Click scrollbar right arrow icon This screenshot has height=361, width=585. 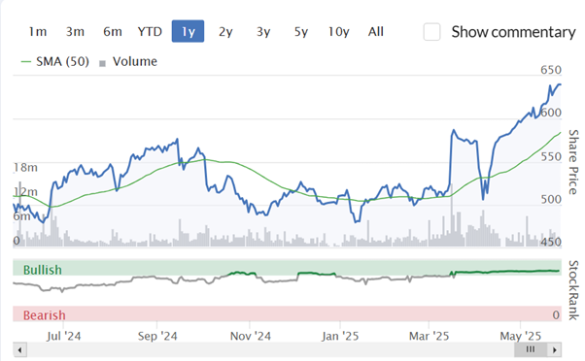coord(555,350)
